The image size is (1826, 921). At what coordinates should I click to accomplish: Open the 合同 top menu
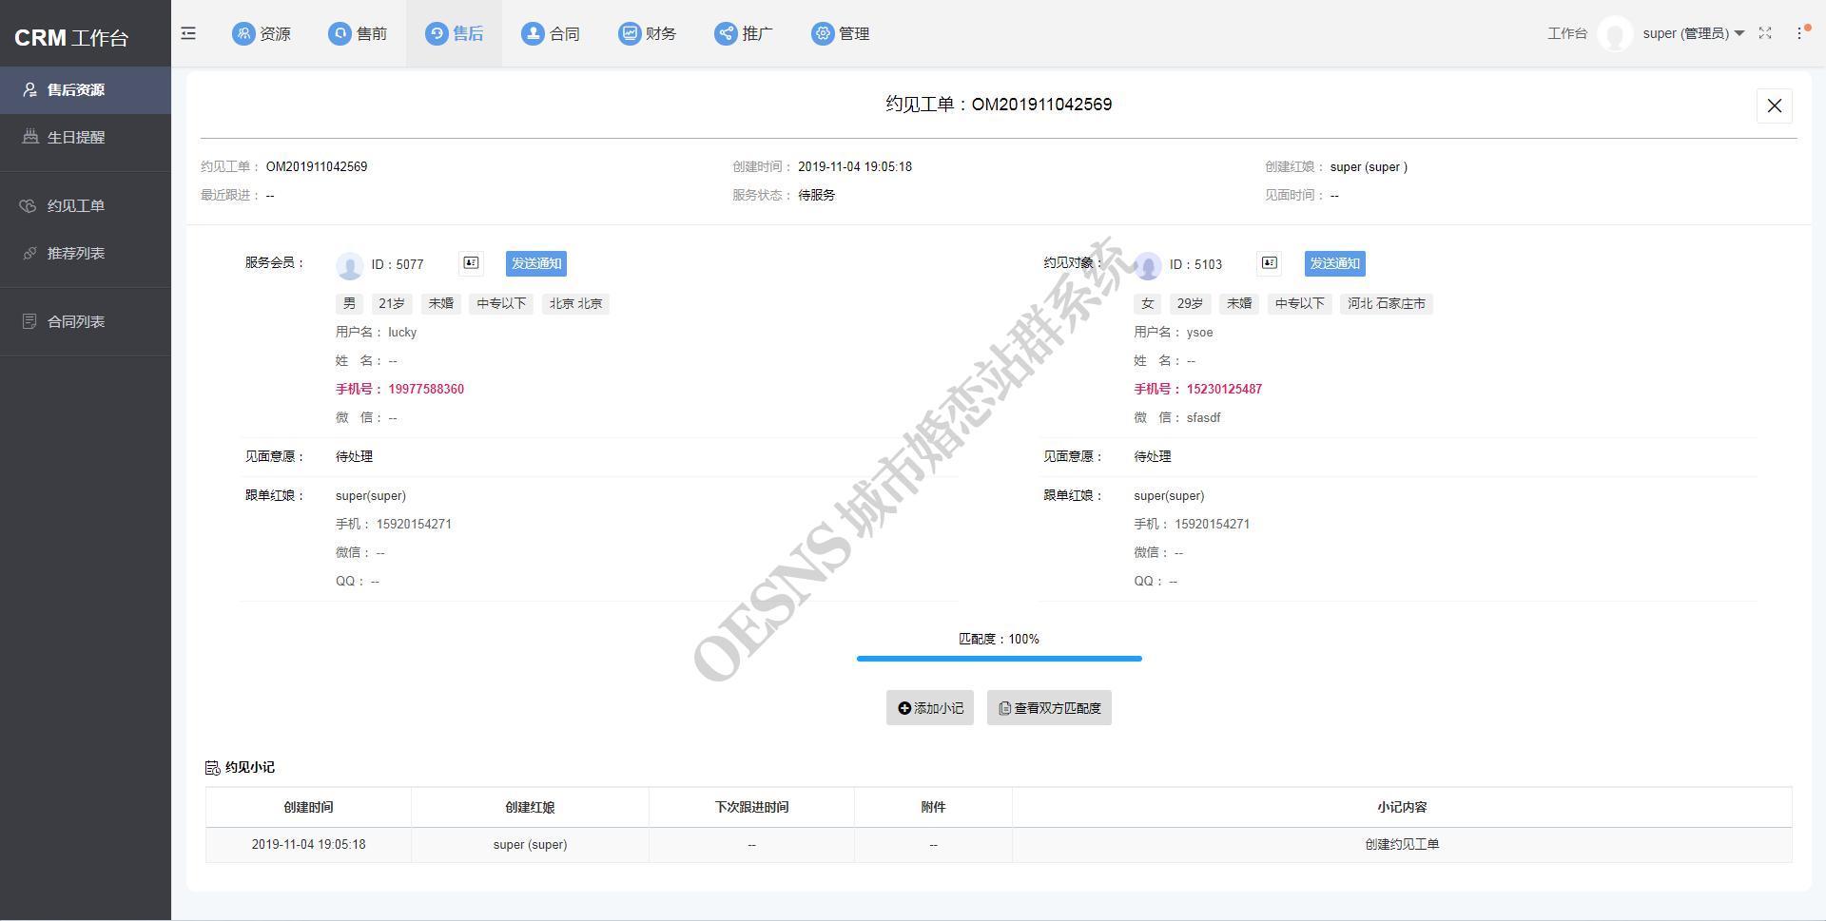pos(550,33)
